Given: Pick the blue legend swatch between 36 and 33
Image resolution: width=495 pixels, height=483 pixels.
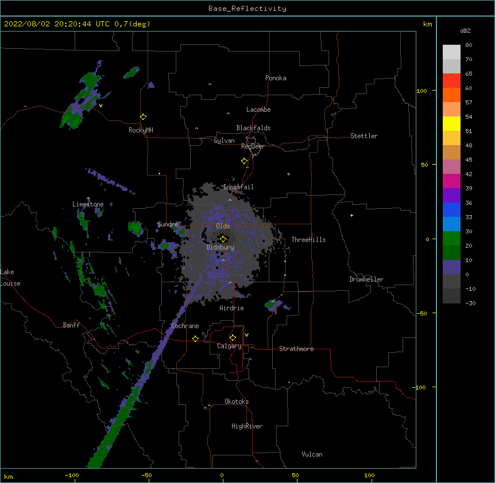Looking at the screenshot, I should (451, 209).
